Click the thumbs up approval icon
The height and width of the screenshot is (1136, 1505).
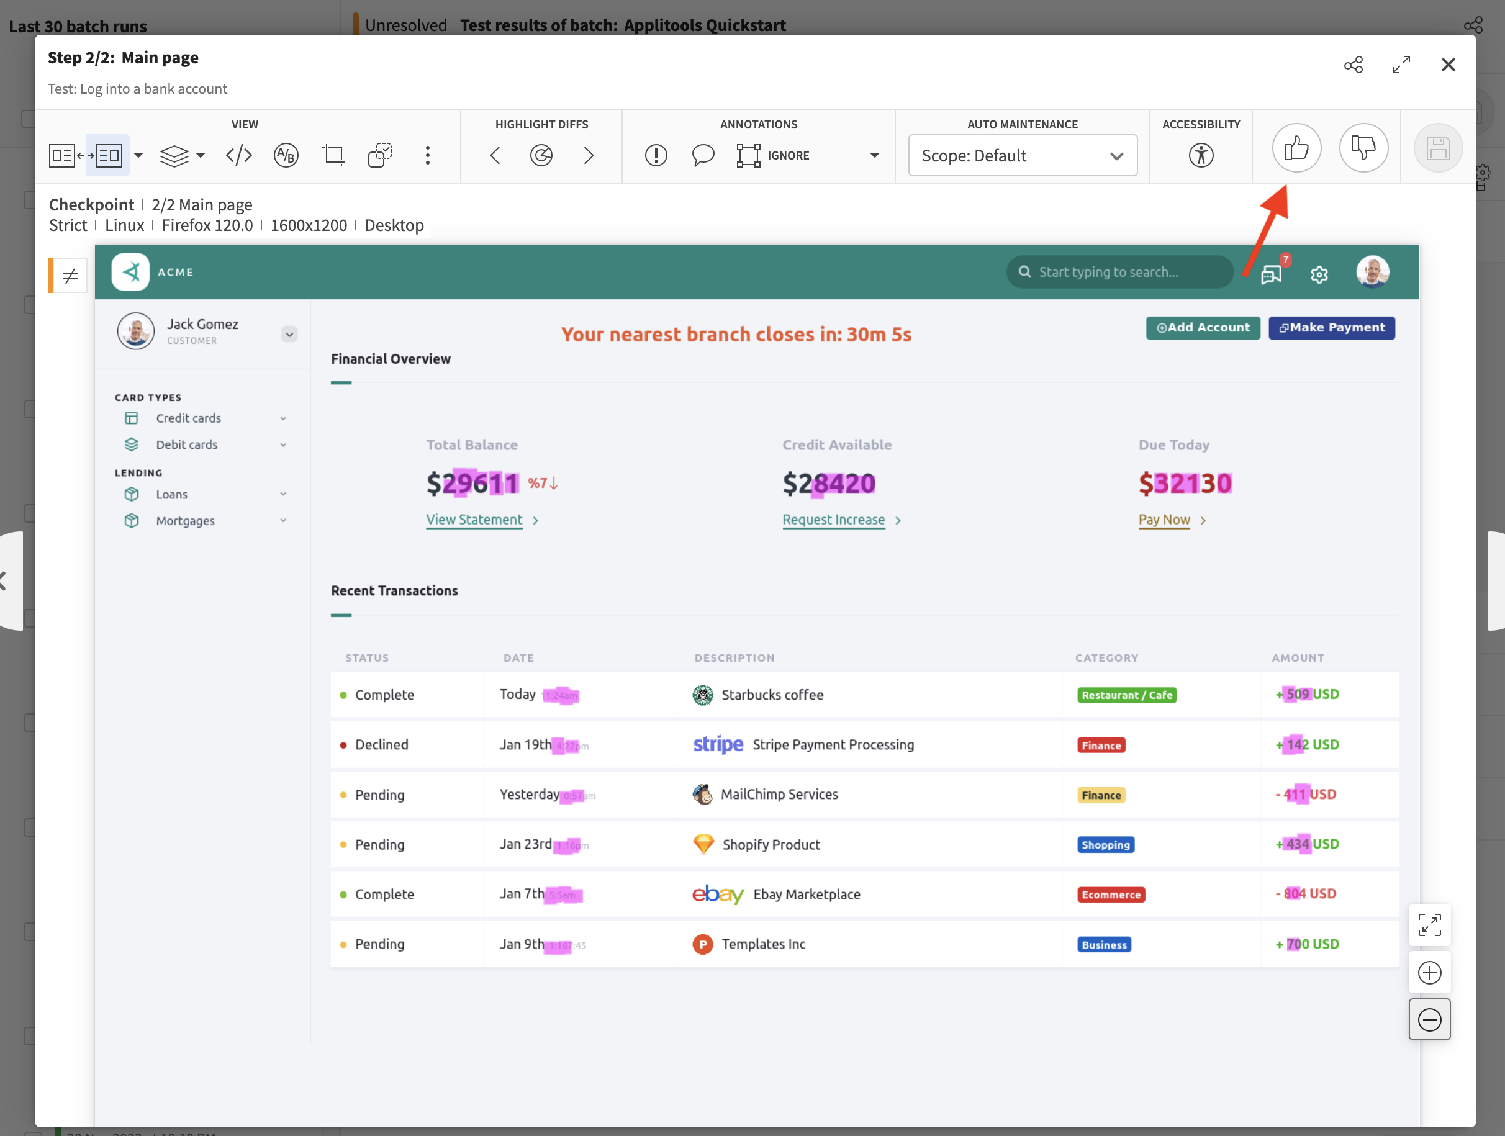pos(1296,147)
